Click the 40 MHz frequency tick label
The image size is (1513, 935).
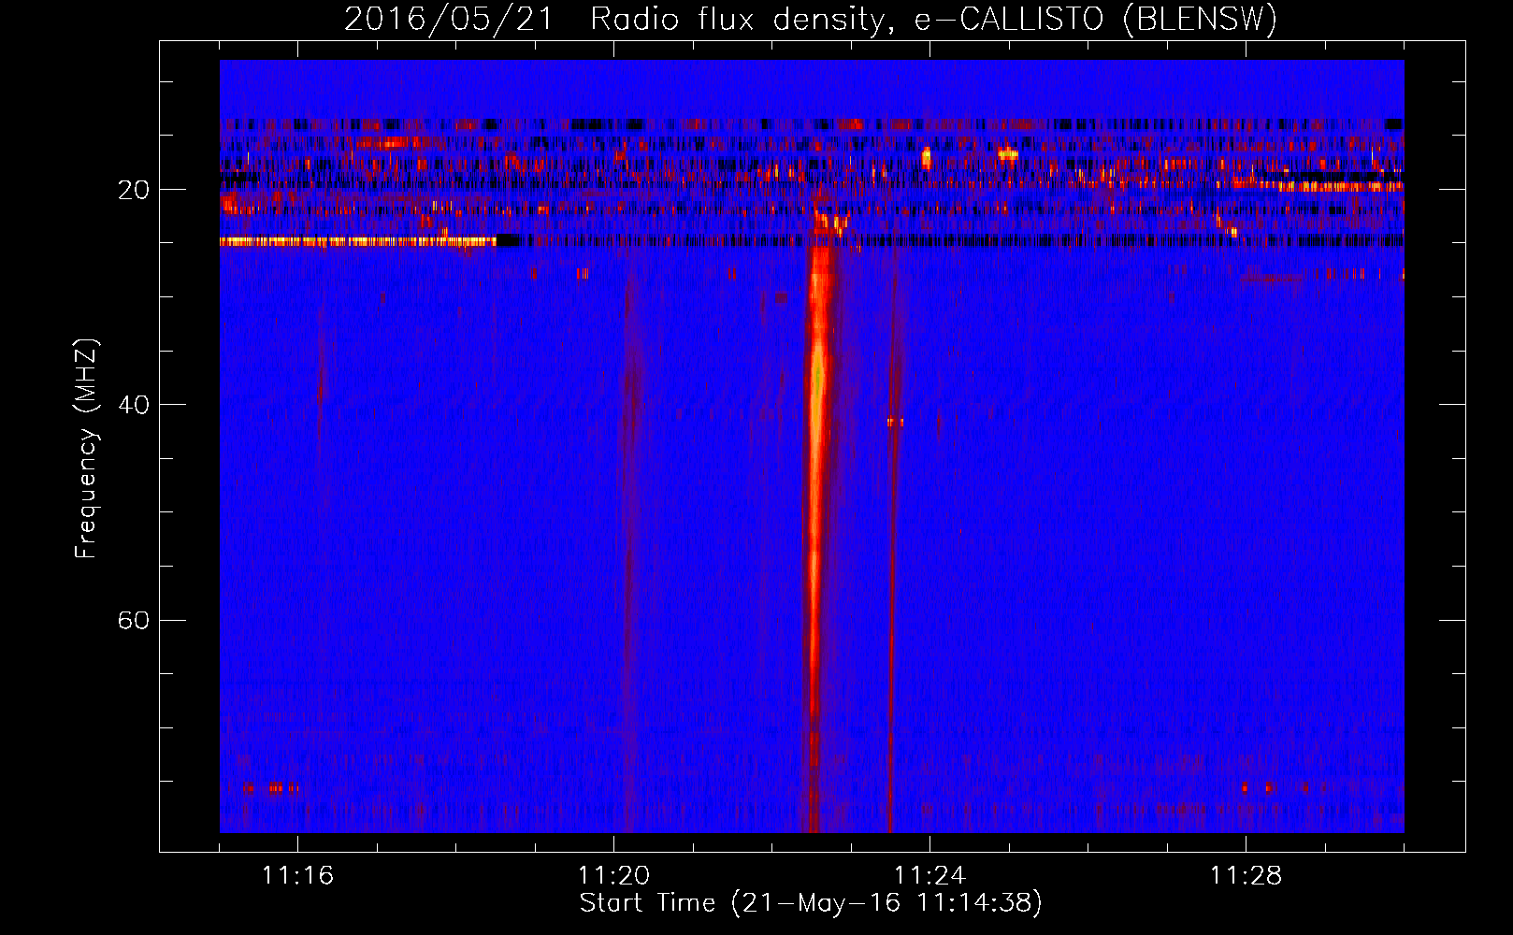tap(134, 405)
